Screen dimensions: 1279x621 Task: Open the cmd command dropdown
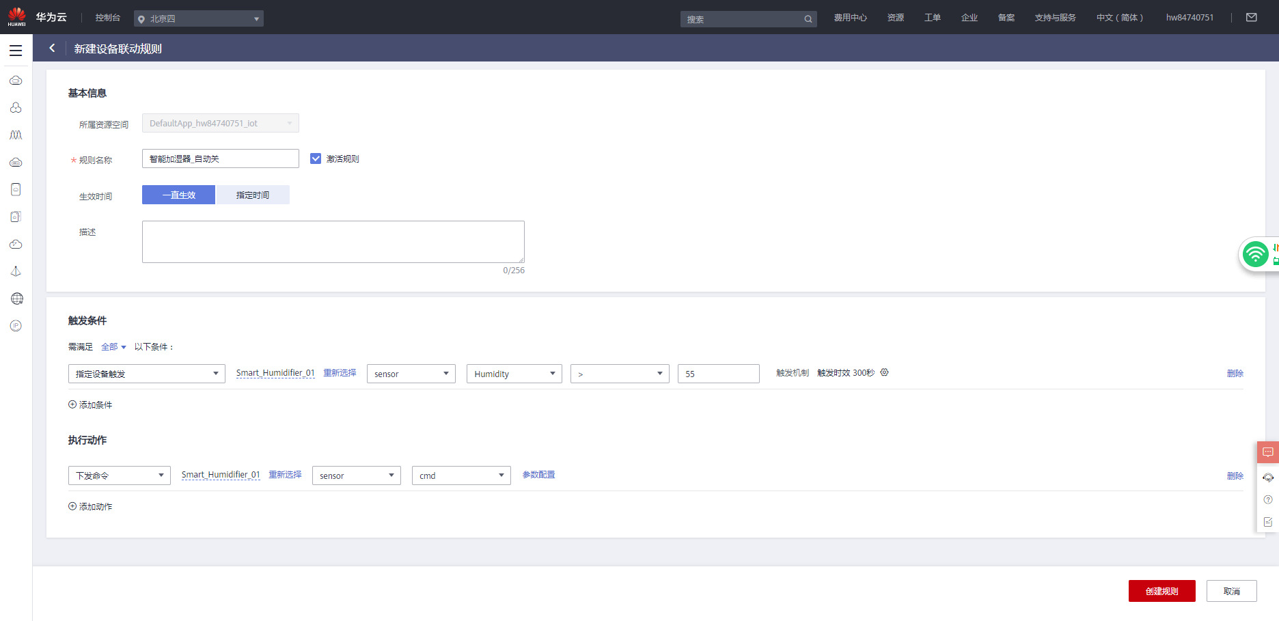click(x=461, y=475)
